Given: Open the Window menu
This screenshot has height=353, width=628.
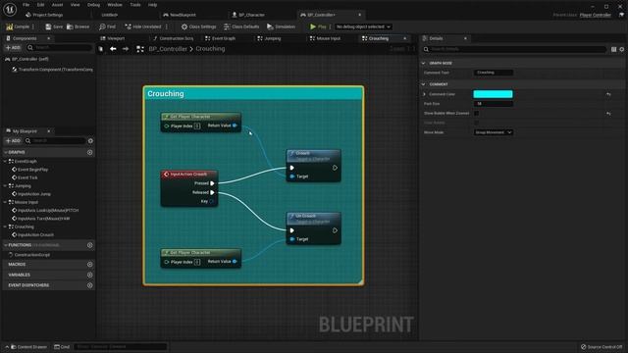Looking at the screenshot, I should pos(115,5).
